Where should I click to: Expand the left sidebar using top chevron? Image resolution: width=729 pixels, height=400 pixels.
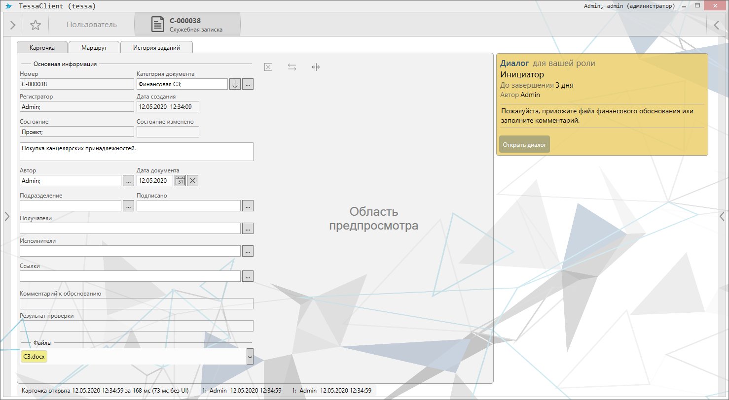[13, 25]
